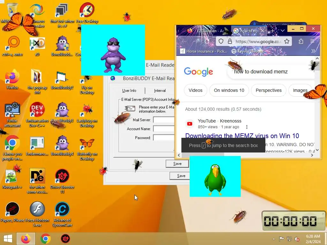Open the taskbar clock showing 6:28 AM

313,239
